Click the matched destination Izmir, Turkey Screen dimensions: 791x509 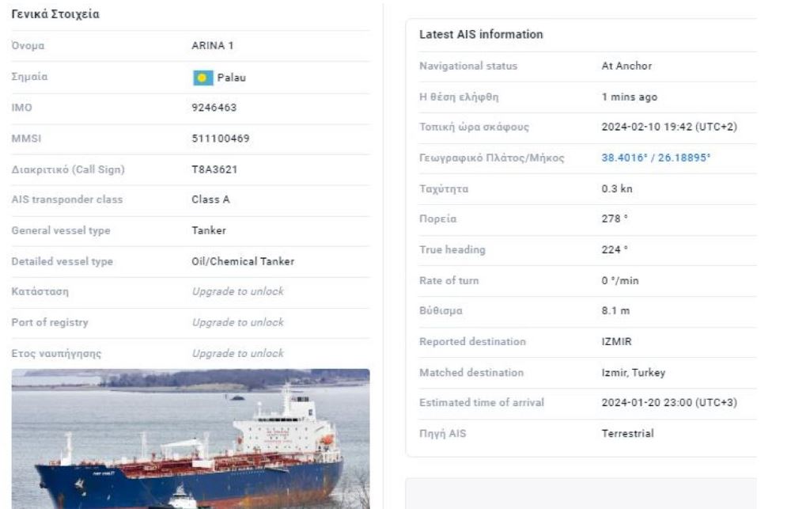tap(633, 372)
